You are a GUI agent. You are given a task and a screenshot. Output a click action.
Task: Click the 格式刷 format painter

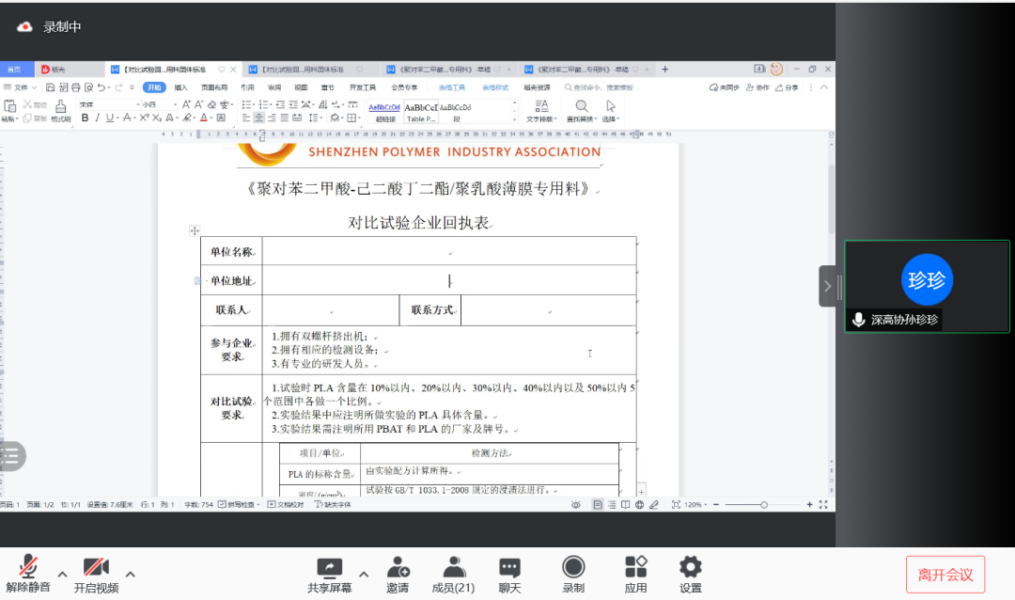[61, 111]
